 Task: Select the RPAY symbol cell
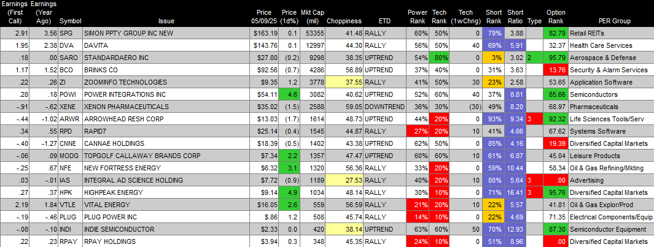(70, 241)
